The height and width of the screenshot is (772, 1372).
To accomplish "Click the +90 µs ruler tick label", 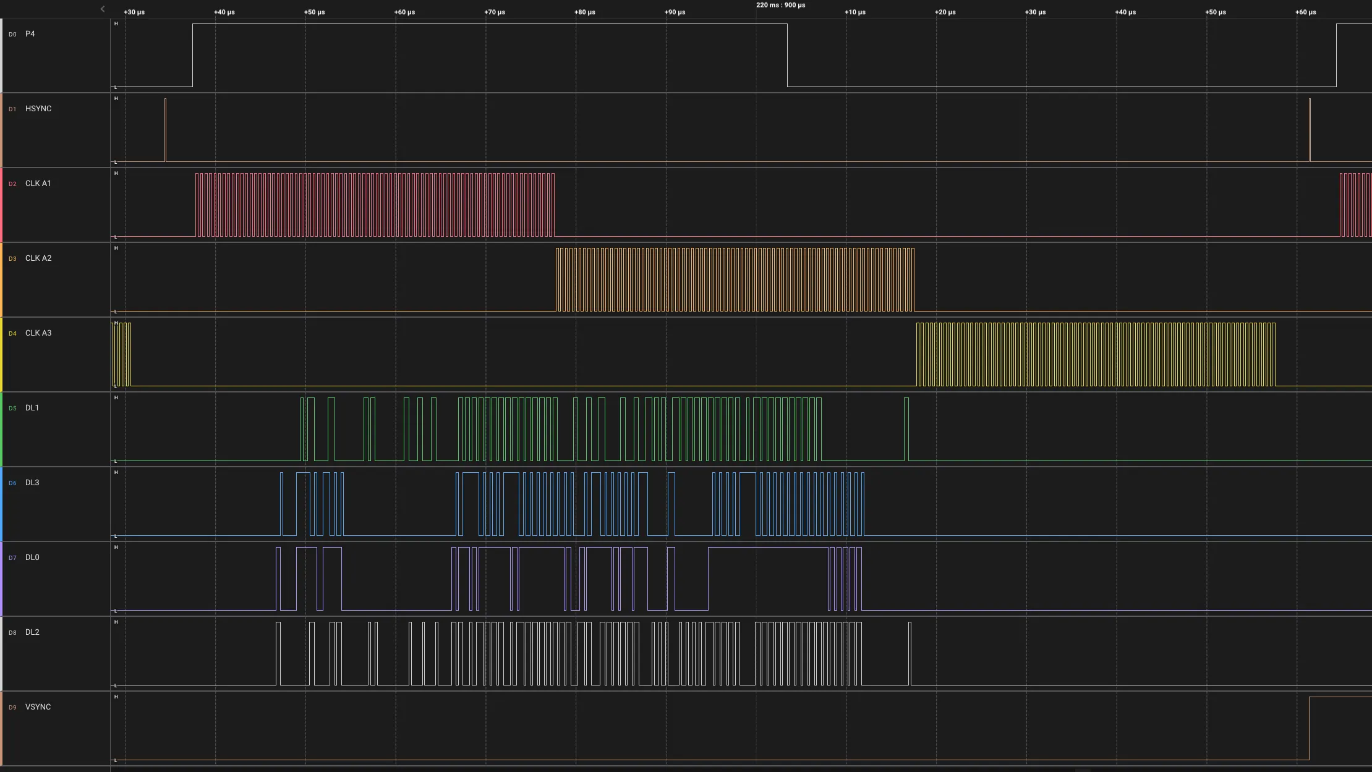I will click(x=675, y=12).
